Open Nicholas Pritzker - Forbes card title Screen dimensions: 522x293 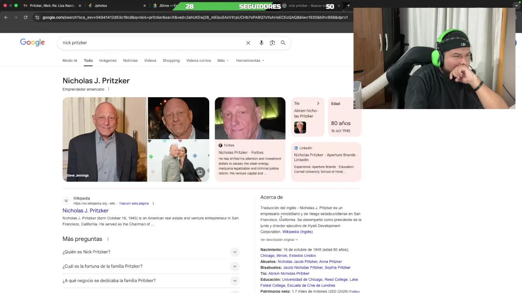click(x=241, y=153)
